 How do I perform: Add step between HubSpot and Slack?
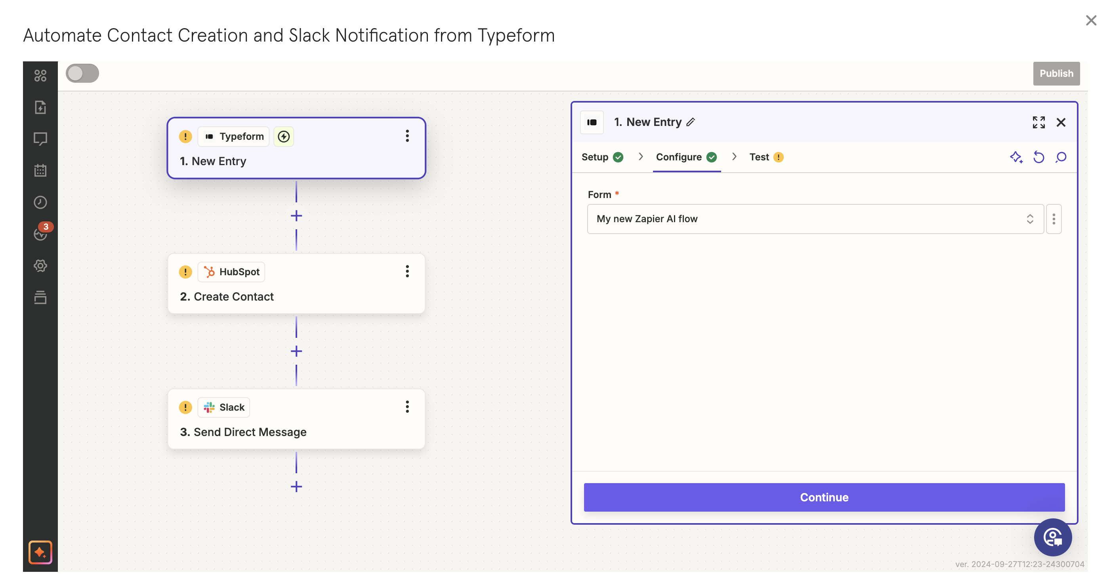296,351
